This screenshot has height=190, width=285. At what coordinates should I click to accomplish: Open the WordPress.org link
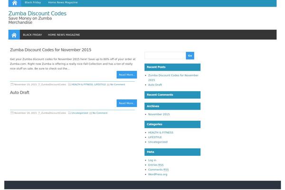click(158, 174)
